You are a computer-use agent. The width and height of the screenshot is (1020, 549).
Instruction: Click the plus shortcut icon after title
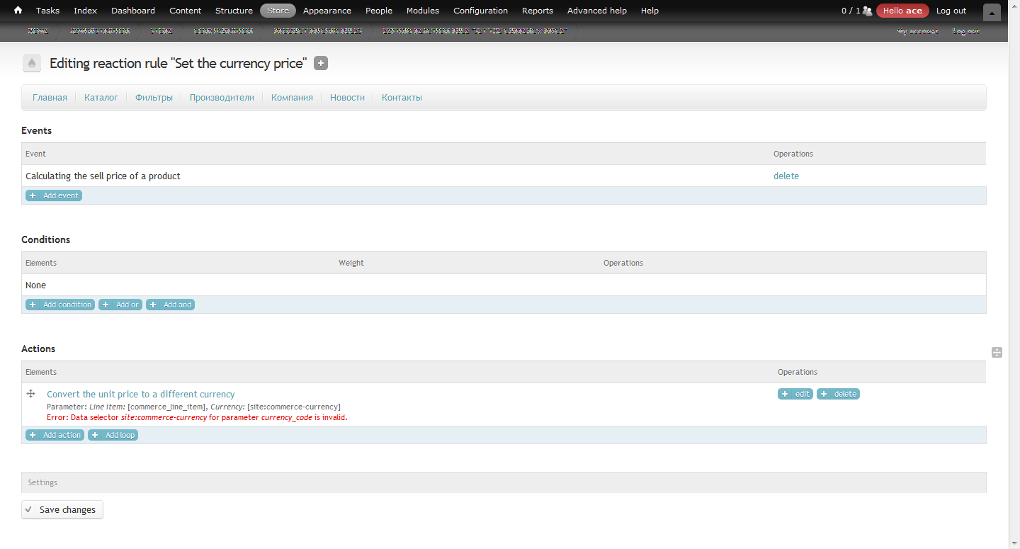click(x=321, y=64)
